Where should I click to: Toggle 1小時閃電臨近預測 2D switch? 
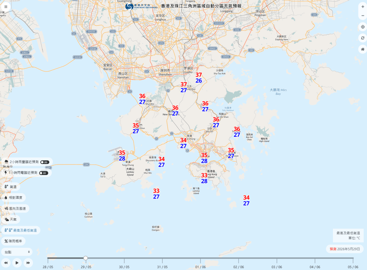click(44, 173)
